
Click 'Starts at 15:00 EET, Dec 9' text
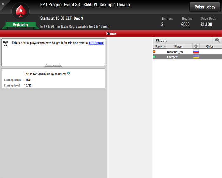[62, 18]
